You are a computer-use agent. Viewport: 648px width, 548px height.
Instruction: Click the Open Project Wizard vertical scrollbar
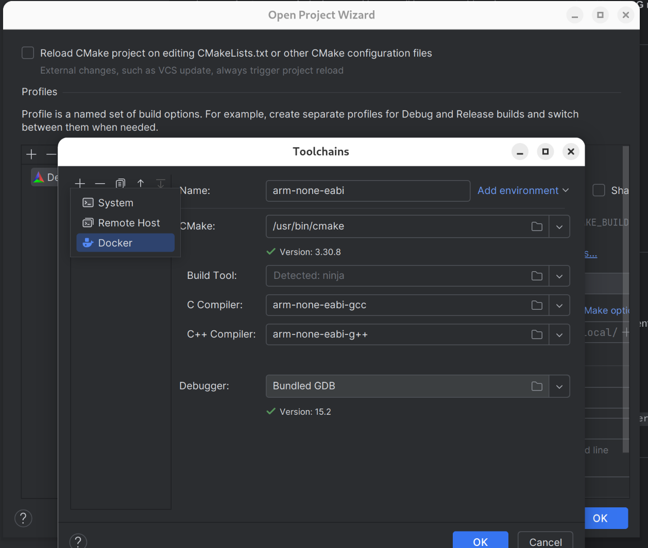(x=626, y=298)
